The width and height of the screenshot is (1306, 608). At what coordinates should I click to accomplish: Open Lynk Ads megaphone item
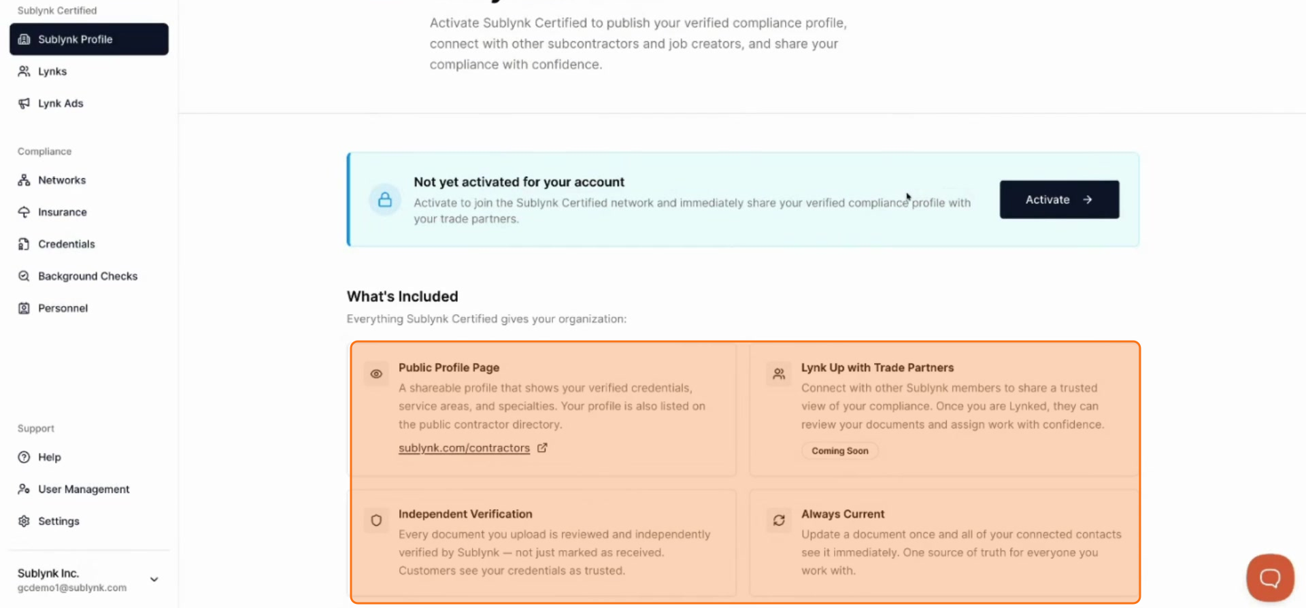point(88,103)
